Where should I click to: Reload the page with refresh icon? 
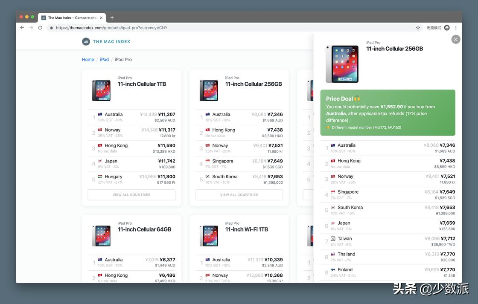click(x=40, y=28)
